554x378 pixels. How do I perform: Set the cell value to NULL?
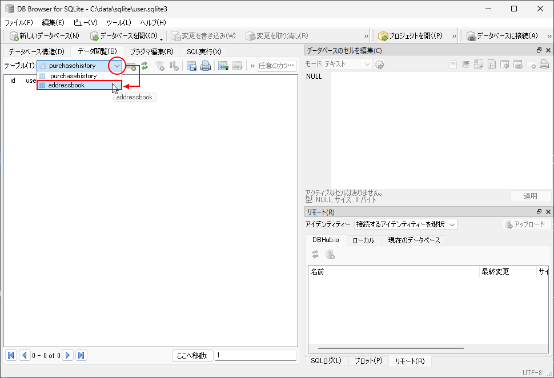(x=531, y=65)
